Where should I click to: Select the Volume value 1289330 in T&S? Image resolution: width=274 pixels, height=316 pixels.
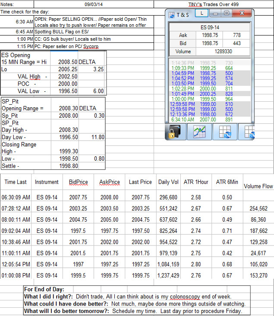tap(223, 52)
